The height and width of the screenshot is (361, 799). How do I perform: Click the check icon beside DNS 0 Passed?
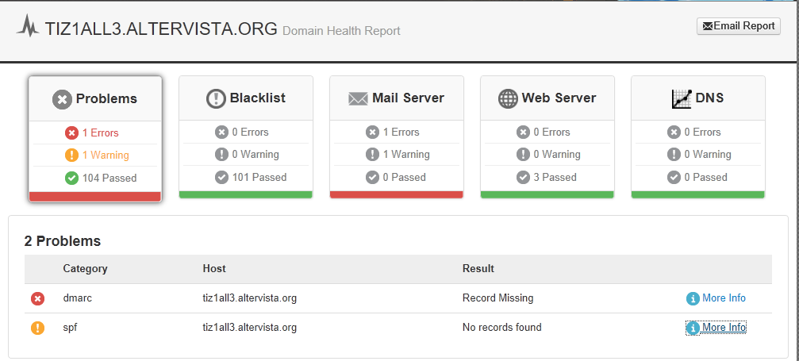[674, 178]
